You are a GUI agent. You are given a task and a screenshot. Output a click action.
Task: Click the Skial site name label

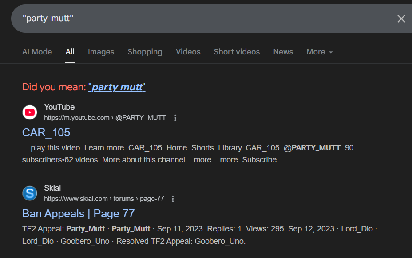pos(52,188)
